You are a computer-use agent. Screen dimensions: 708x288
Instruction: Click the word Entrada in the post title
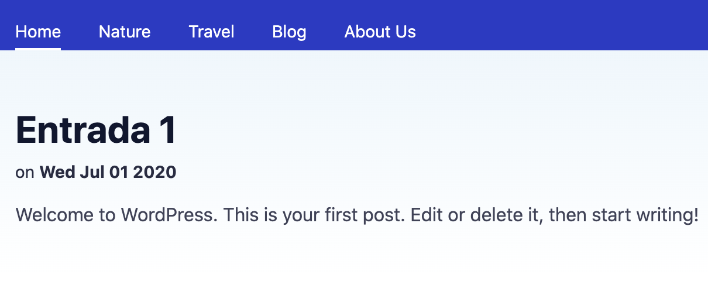tap(83, 130)
